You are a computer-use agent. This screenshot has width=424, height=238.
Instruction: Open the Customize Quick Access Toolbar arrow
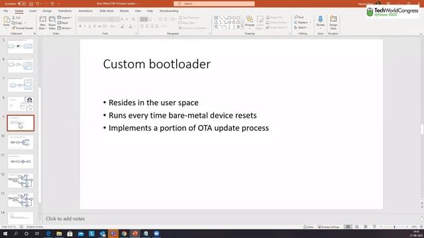pos(59,3)
